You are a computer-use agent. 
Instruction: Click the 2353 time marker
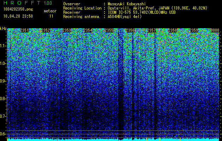(67, 30)
